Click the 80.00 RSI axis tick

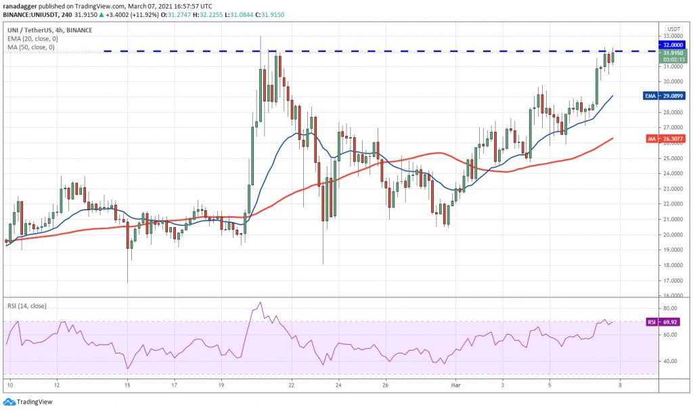pos(670,308)
